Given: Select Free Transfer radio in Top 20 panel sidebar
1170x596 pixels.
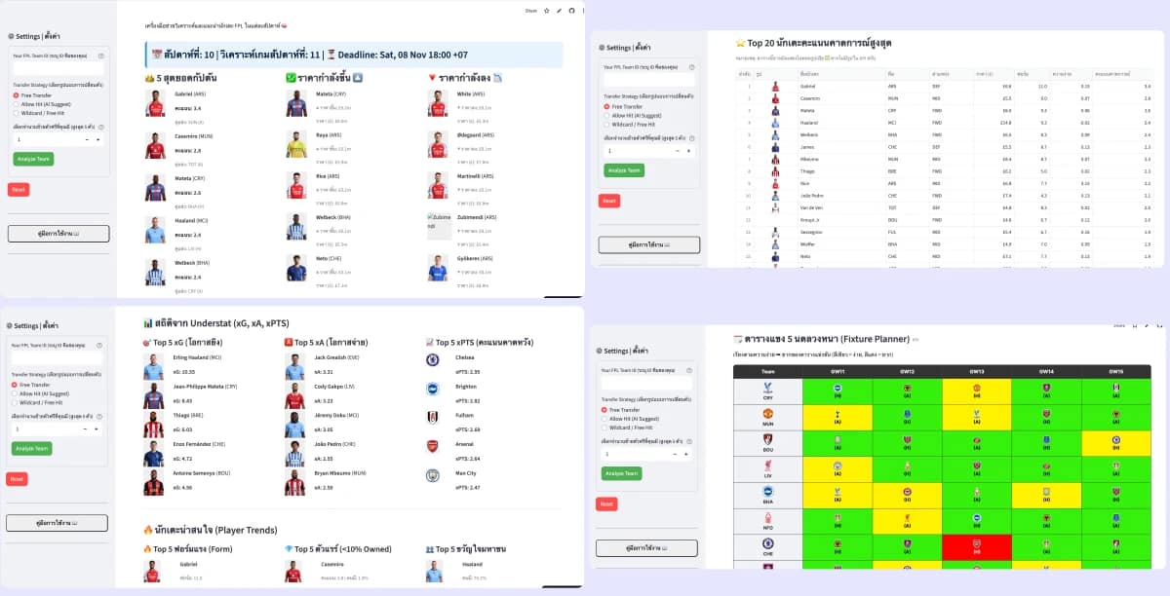Looking at the screenshot, I should [606, 106].
